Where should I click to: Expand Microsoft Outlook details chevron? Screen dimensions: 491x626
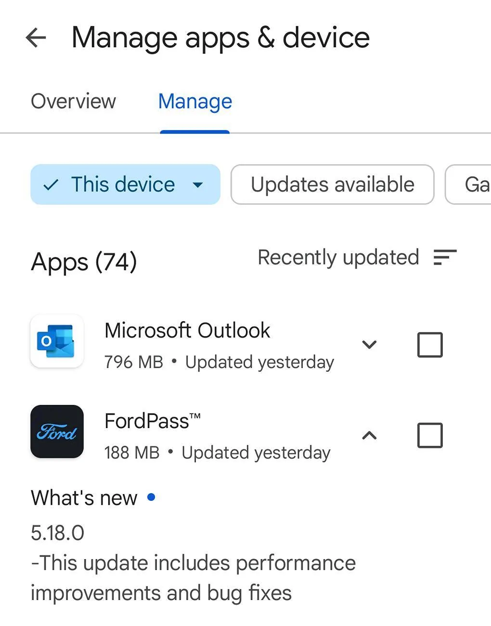(x=369, y=345)
